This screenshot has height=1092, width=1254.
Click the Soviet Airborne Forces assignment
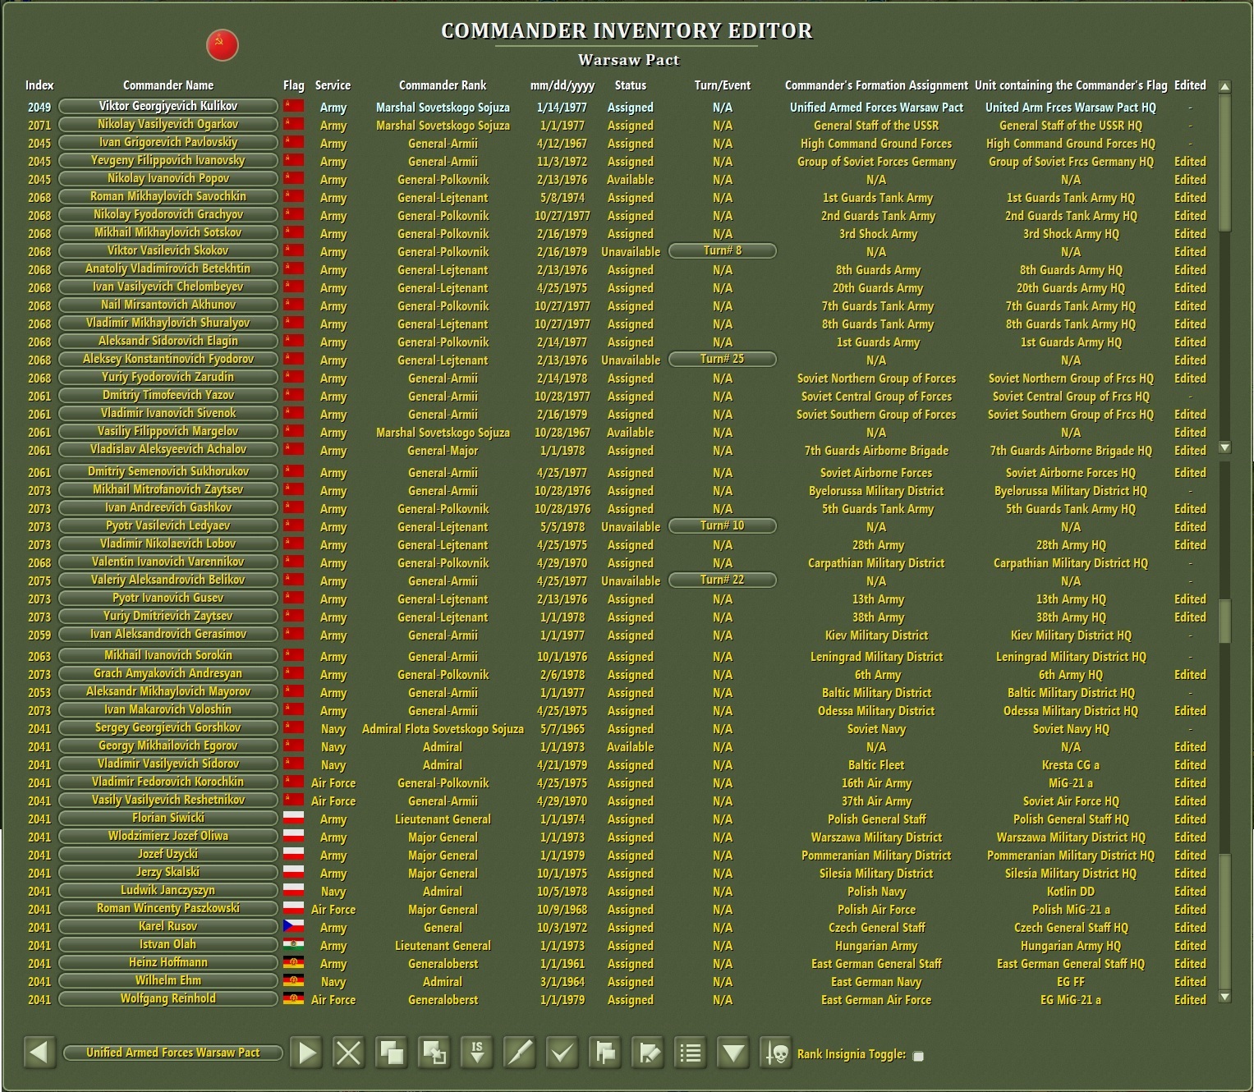click(x=876, y=473)
